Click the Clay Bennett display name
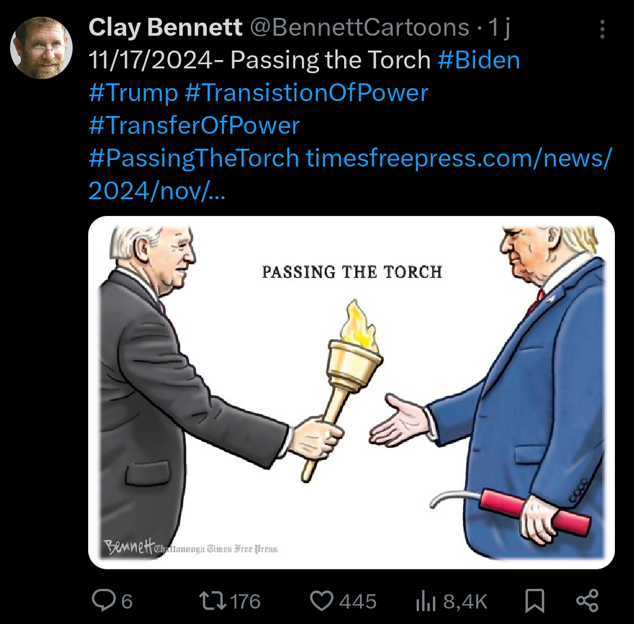This screenshot has height=624, width=634. pyautogui.click(x=165, y=27)
